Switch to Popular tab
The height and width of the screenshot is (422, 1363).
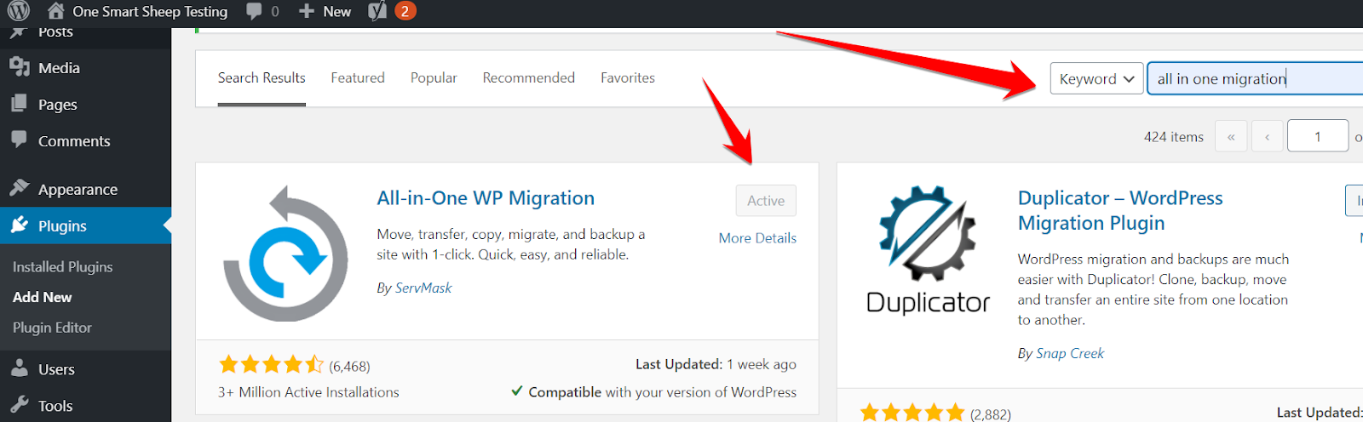[x=434, y=77]
